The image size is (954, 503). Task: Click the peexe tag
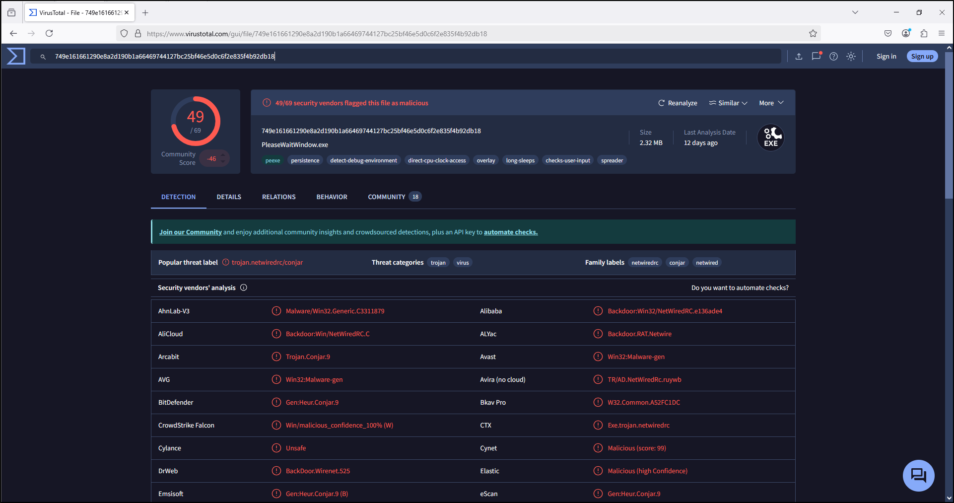273,160
